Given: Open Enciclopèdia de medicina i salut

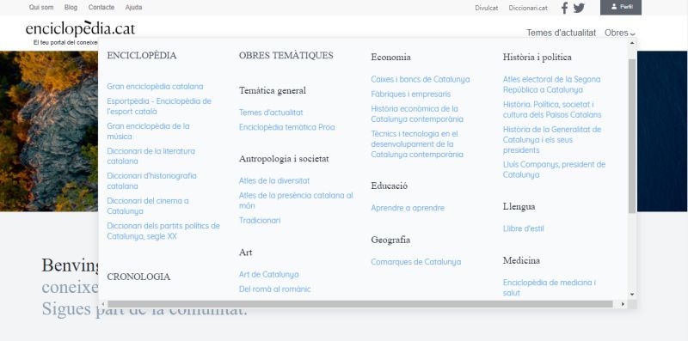Looking at the screenshot, I should point(550,288).
